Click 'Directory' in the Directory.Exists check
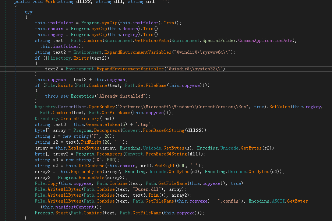Viewport: 332px width, 221px height. [x=59, y=58]
